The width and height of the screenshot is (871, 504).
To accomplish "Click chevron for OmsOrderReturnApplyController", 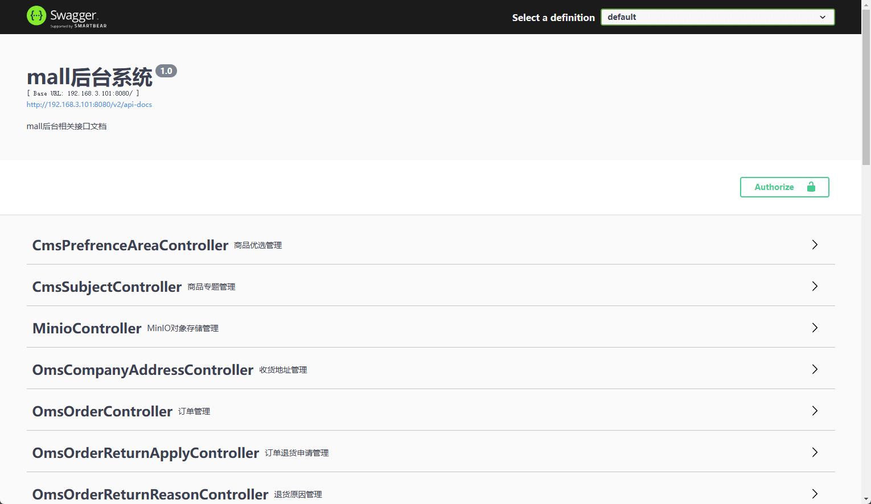I will [815, 452].
